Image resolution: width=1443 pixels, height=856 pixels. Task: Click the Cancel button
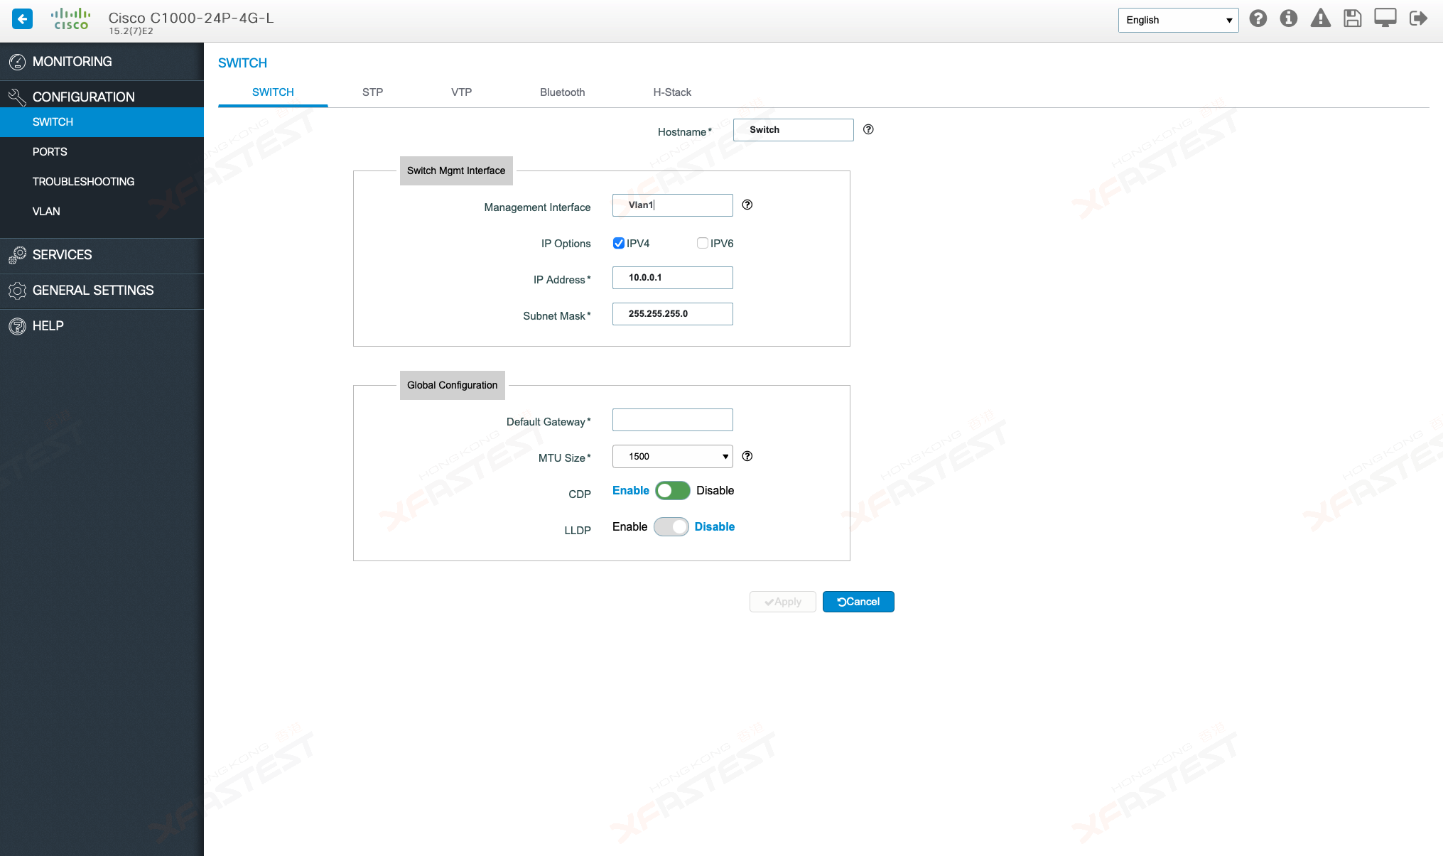(858, 602)
